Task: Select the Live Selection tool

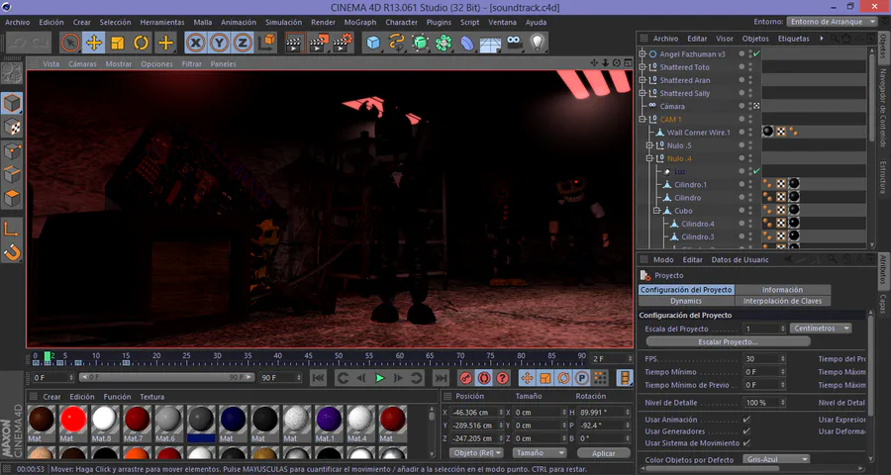Action: click(70, 43)
